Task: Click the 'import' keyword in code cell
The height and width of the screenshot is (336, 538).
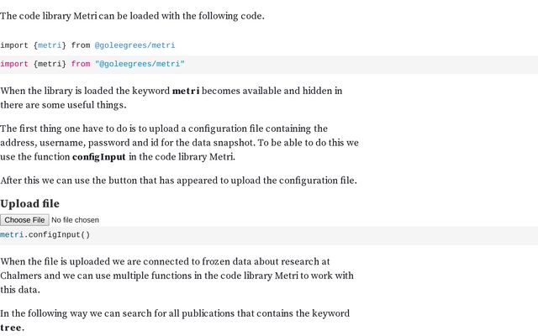Action: (x=14, y=64)
